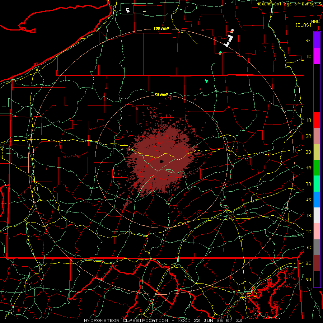The image size is (323, 323).
Task: Click the UK legend label text
Action: tap(308, 56)
